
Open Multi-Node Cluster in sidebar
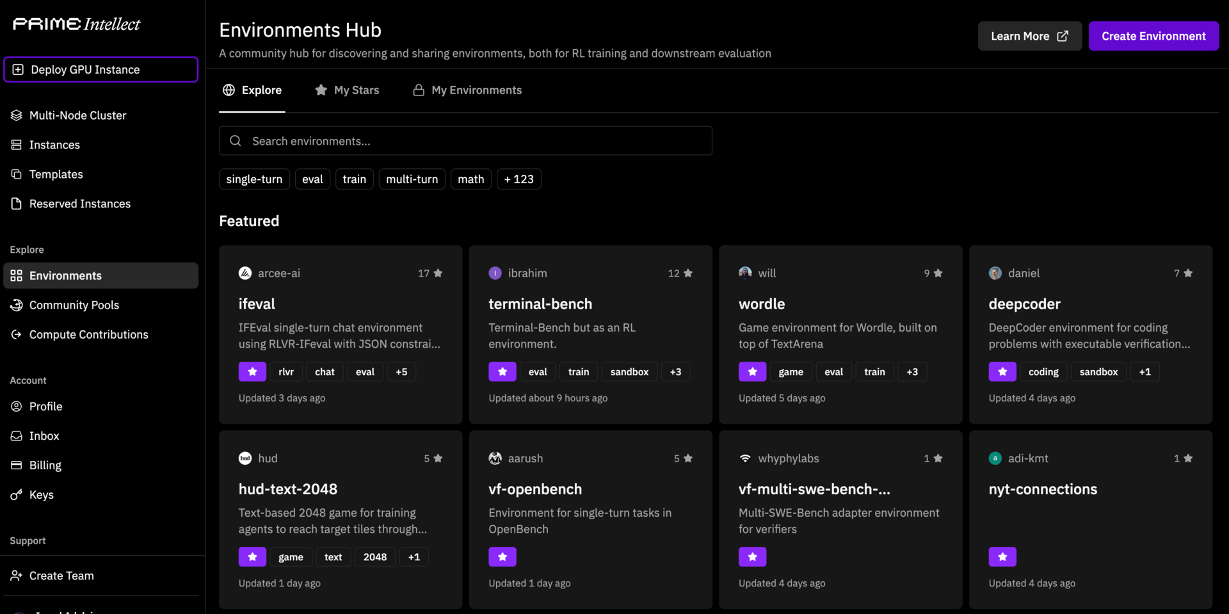pyautogui.click(x=100, y=115)
